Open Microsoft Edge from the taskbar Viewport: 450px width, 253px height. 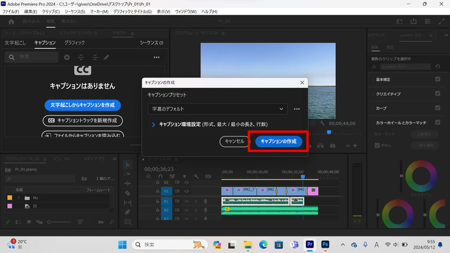click(263, 245)
